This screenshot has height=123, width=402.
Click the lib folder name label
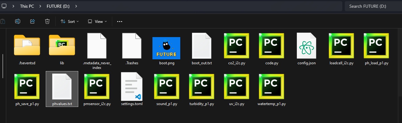click(62, 63)
